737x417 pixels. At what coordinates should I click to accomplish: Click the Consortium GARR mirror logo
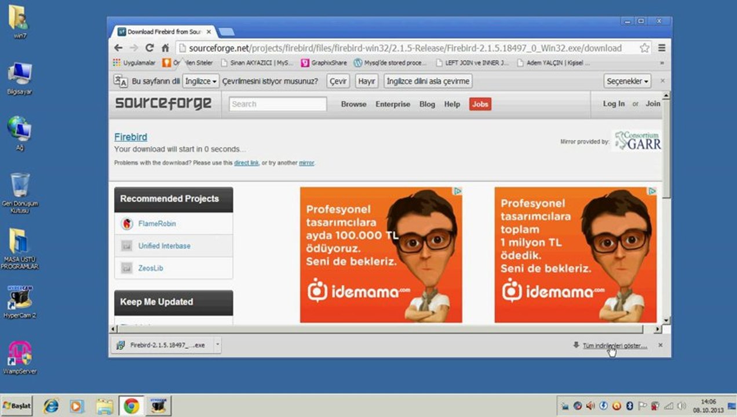point(637,141)
